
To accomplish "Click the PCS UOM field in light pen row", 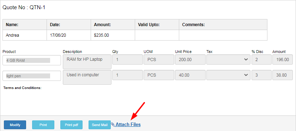I will [x=159, y=75].
